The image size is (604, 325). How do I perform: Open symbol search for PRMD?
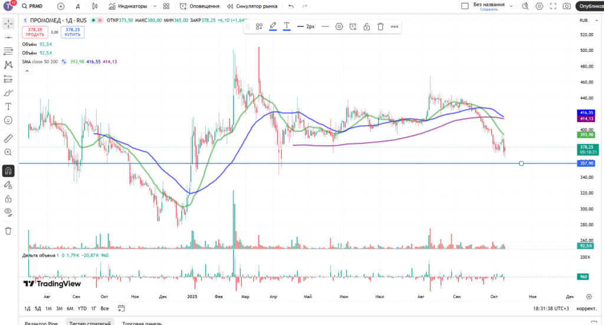32,6
